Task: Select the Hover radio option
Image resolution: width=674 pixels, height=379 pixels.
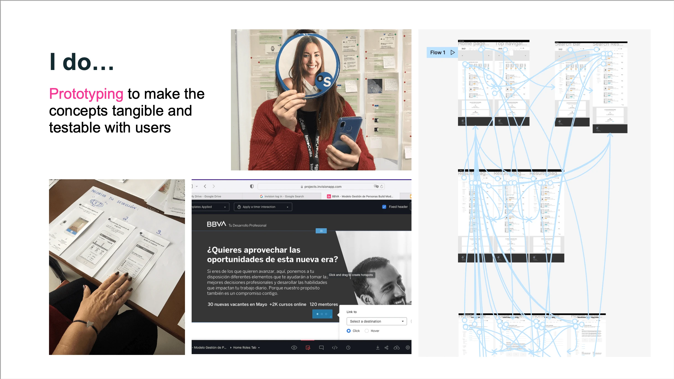Action: [367, 331]
